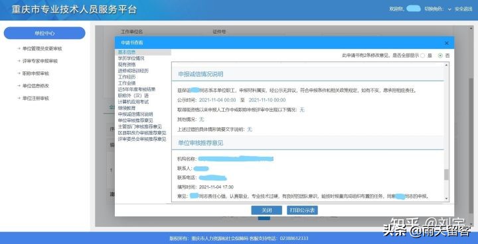The height and width of the screenshot is (244, 478).
Task: Open 评审专家申报审核 menu item
Action: click(x=40, y=61)
